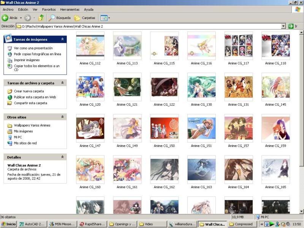Switch to MSN Messenger taskbar button
The height and width of the screenshot is (228, 304).
62,224
